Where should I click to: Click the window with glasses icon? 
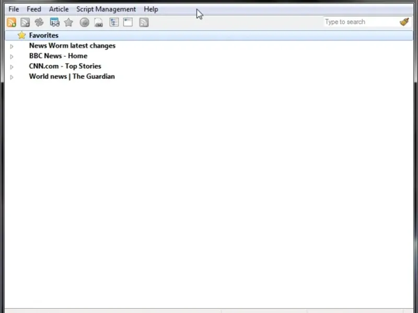coord(55,22)
